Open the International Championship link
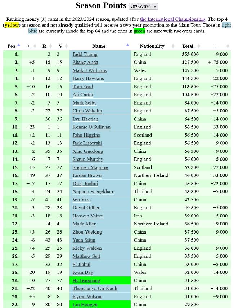234x308 pixels. (172, 19)
